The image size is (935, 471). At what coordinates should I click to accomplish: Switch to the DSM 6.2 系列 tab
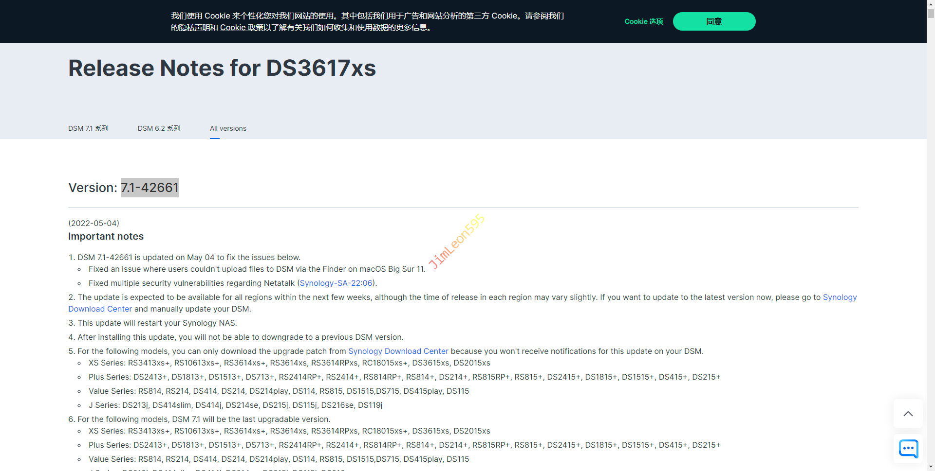tap(159, 128)
